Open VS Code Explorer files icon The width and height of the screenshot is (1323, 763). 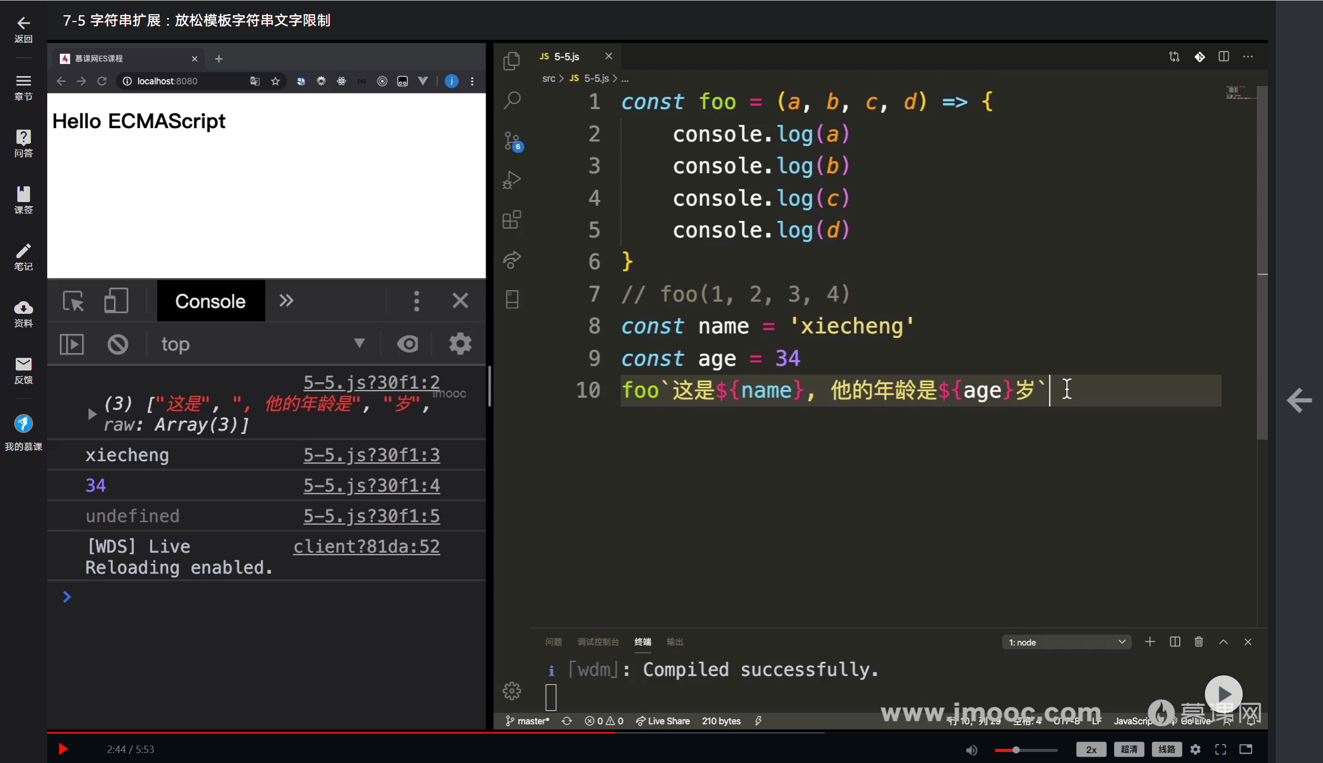pos(511,61)
